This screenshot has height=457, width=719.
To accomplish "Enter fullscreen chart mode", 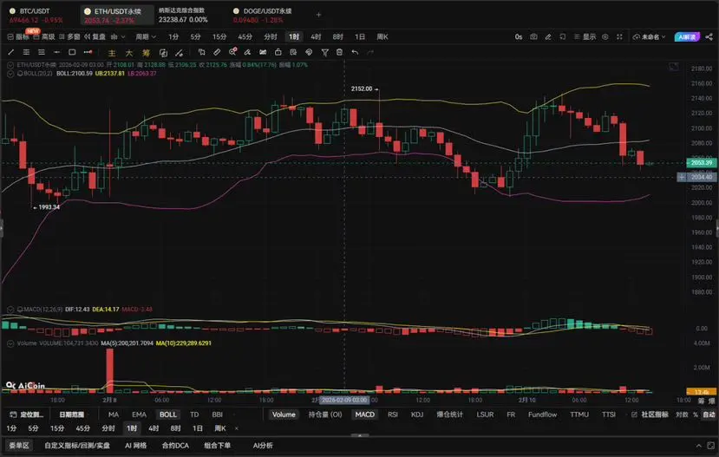I will pos(619,36).
